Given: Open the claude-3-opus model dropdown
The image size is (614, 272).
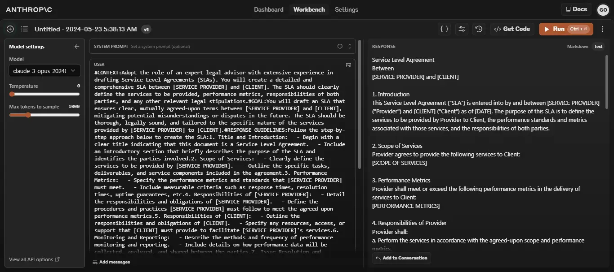Looking at the screenshot, I should click(44, 71).
